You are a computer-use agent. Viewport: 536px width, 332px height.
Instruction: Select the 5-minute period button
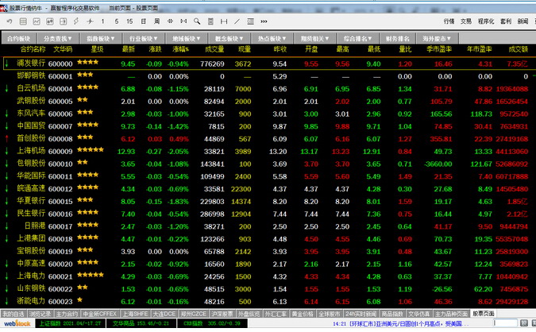pos(117,21)
